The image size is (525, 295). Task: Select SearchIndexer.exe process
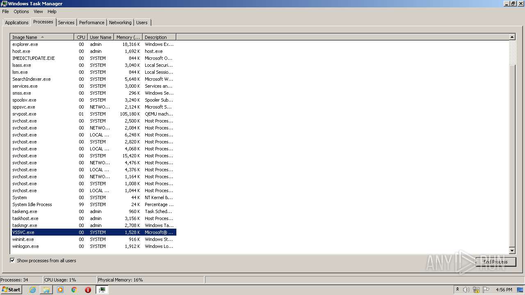93,79
